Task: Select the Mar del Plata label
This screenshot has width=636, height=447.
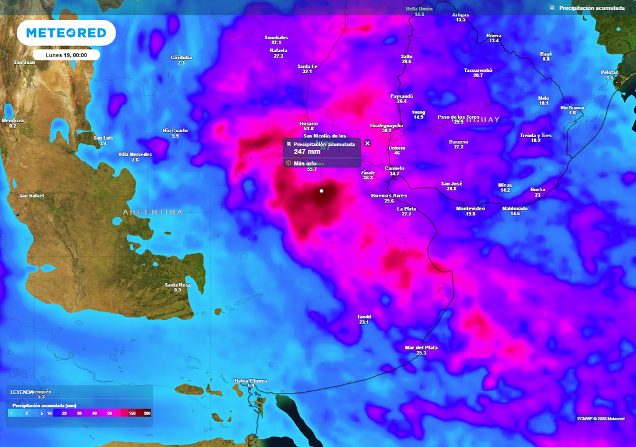Action: pyautogui.click(x=421, y=348)
